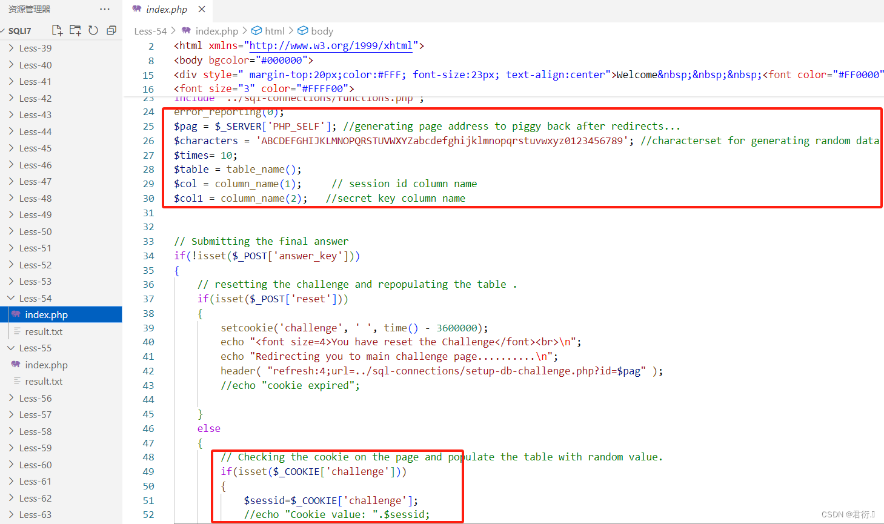Viewport: 884px width, 524px height.
Task: Select the Less-56 folder row
Action: coord(61,398)
